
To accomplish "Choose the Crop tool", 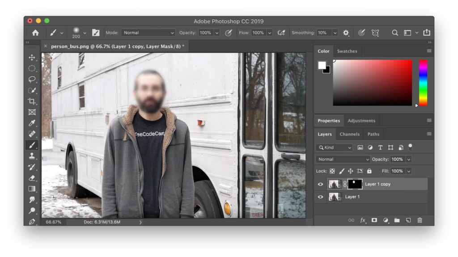I will click(32, 101).
